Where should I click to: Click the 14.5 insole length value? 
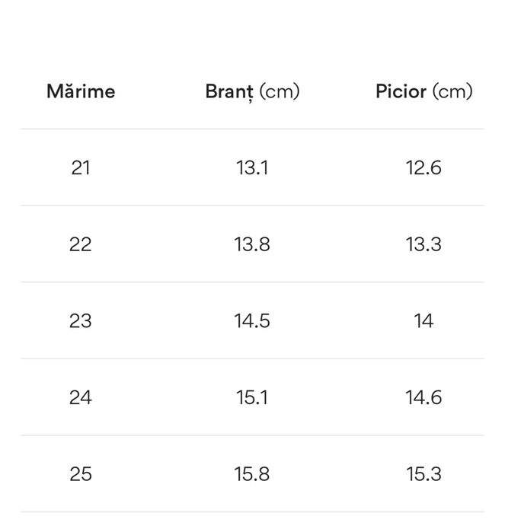click(x=252, y=321)
